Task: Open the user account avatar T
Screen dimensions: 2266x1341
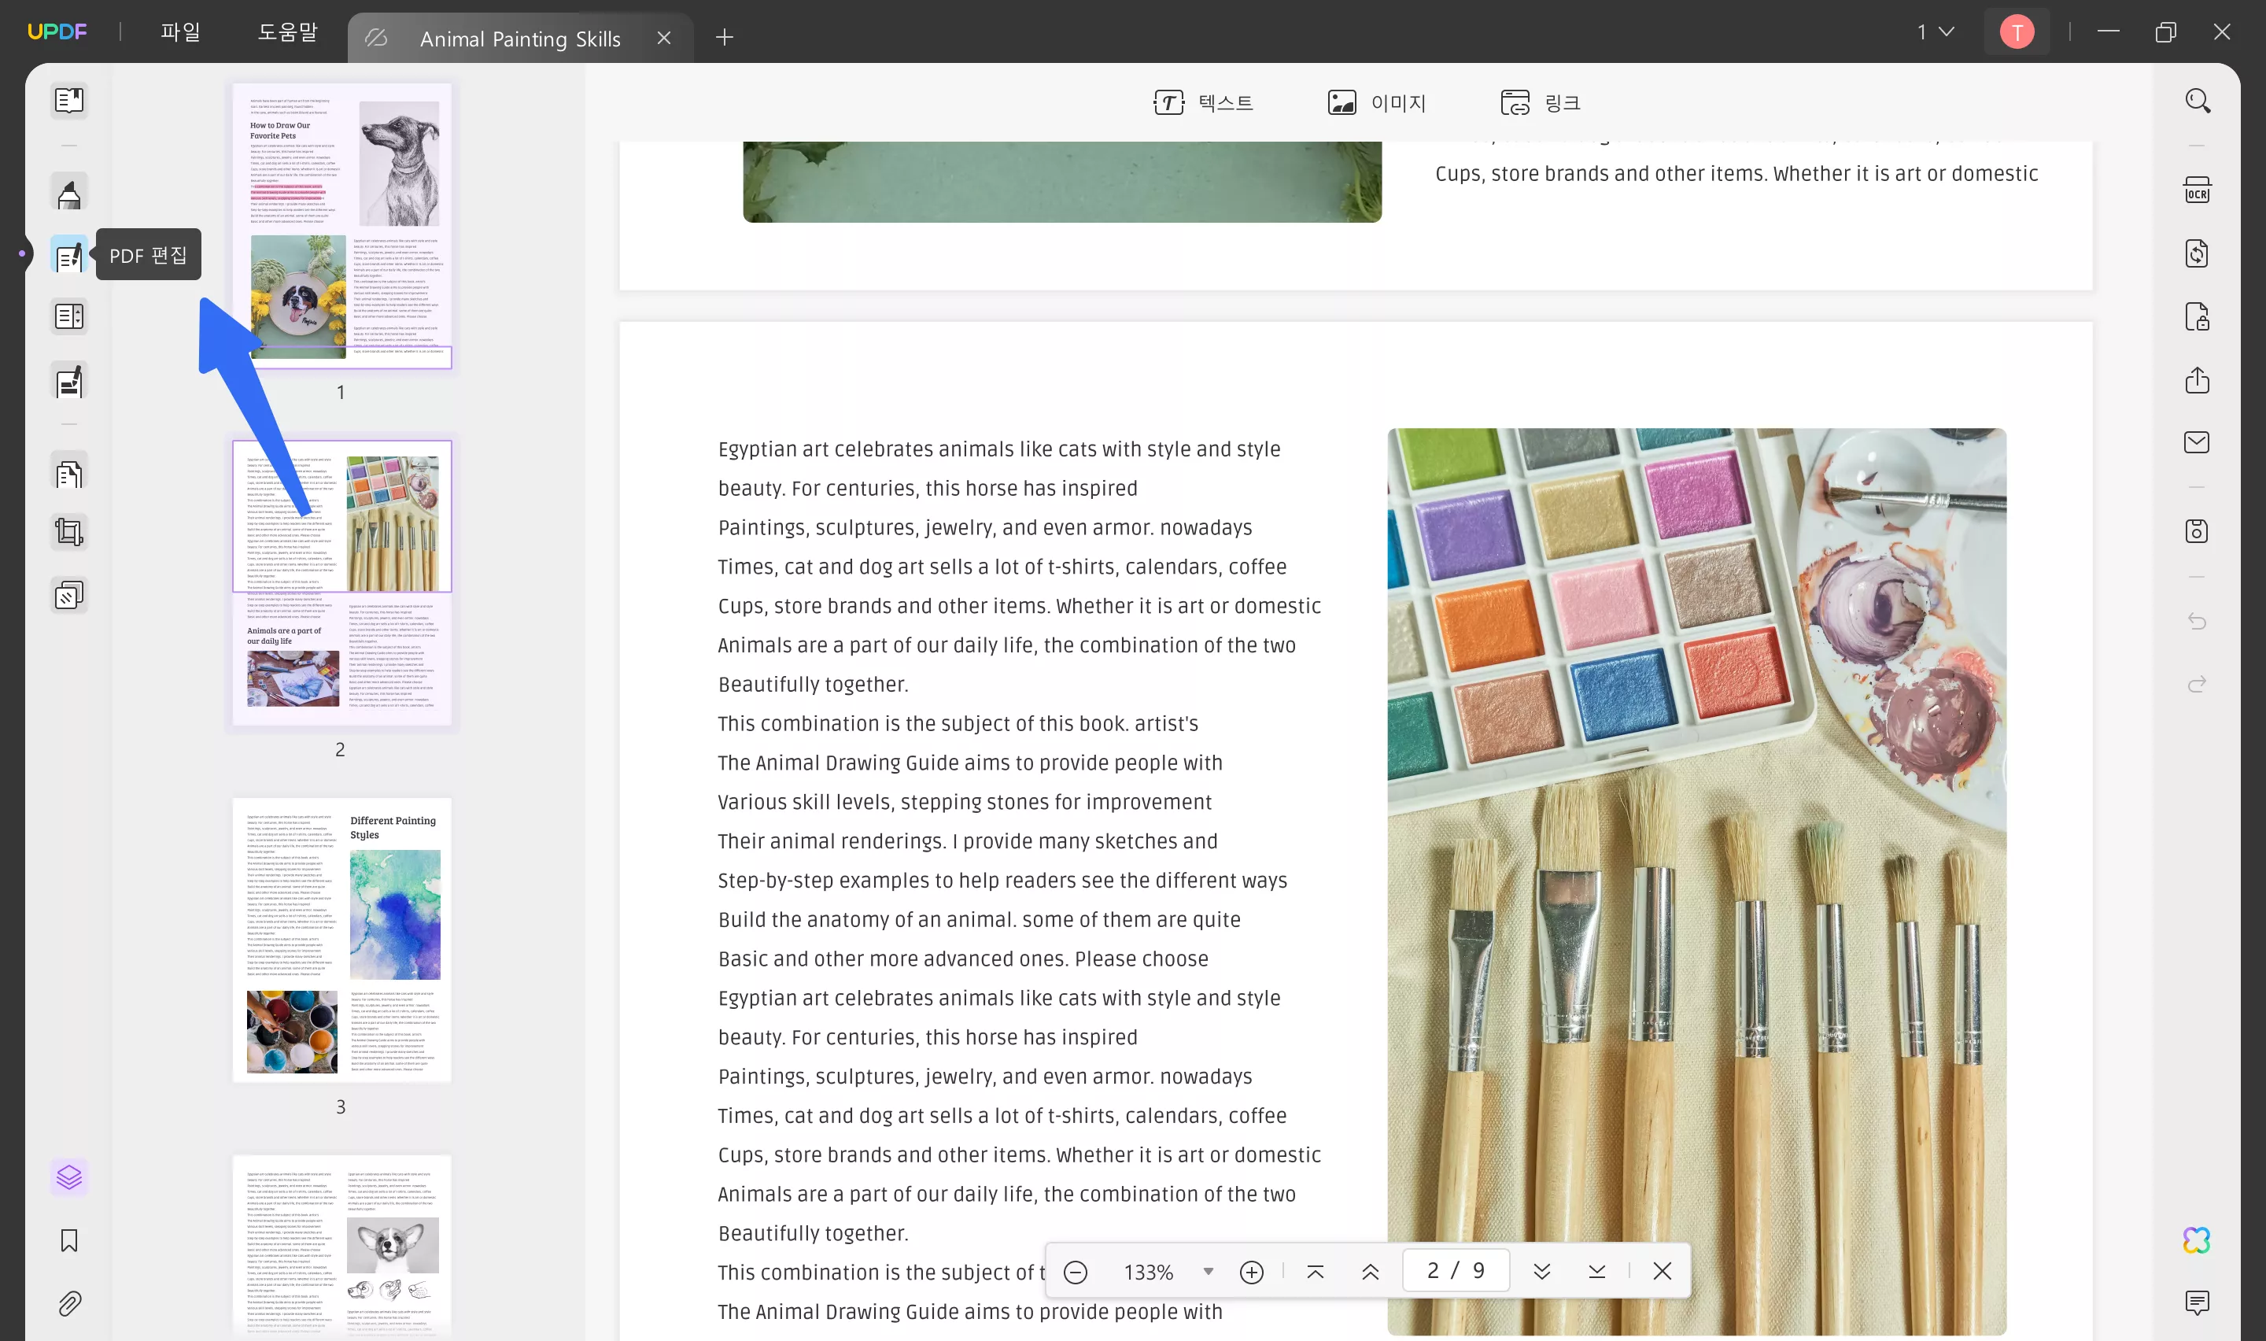Action: [x=2016, y=31]
